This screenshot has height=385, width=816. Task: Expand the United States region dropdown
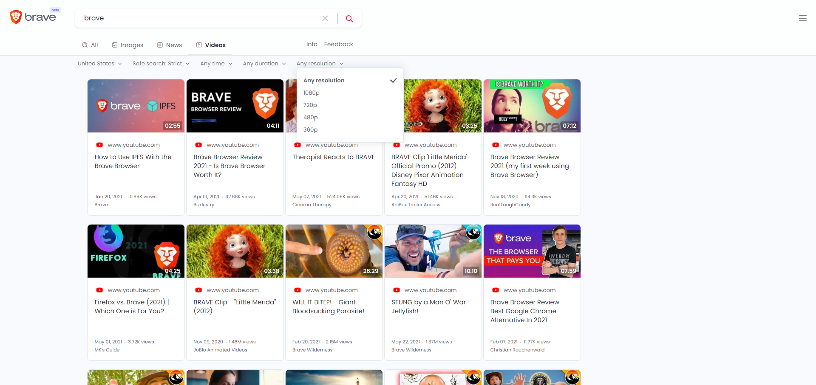point(100,64)
